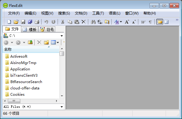
Task: Click file list scroll up arrow
Action: pos(62,49)
